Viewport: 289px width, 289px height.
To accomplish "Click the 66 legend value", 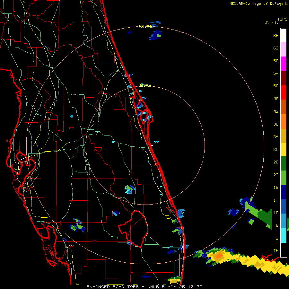I will pos(276,36).
